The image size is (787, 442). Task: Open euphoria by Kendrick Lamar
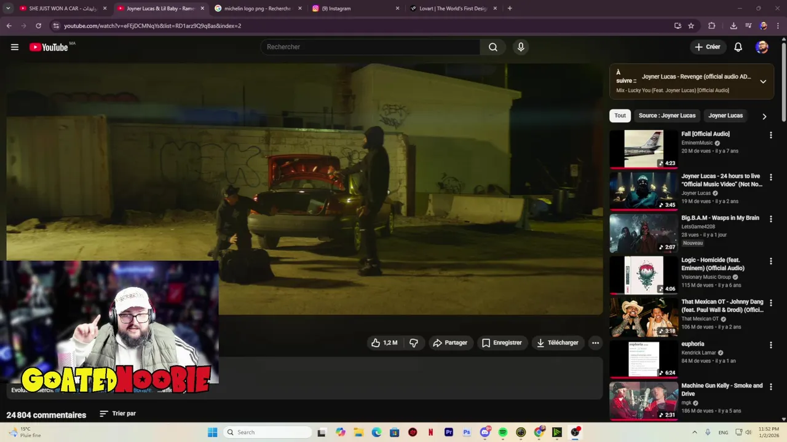[644, 359]
